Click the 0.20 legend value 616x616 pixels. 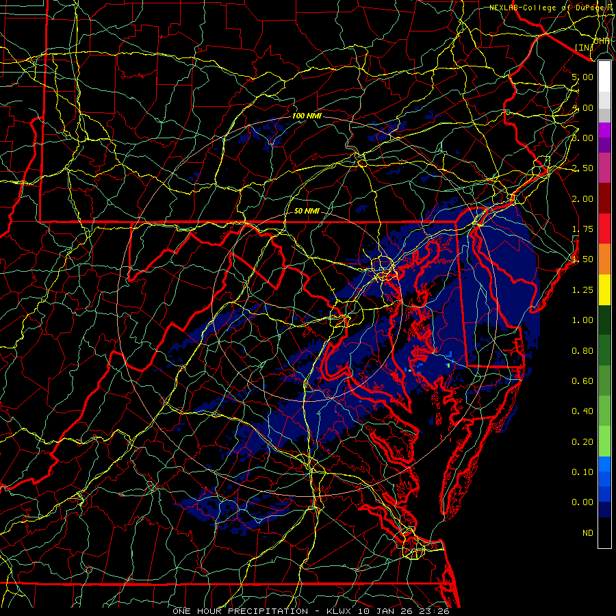point(582,441)
